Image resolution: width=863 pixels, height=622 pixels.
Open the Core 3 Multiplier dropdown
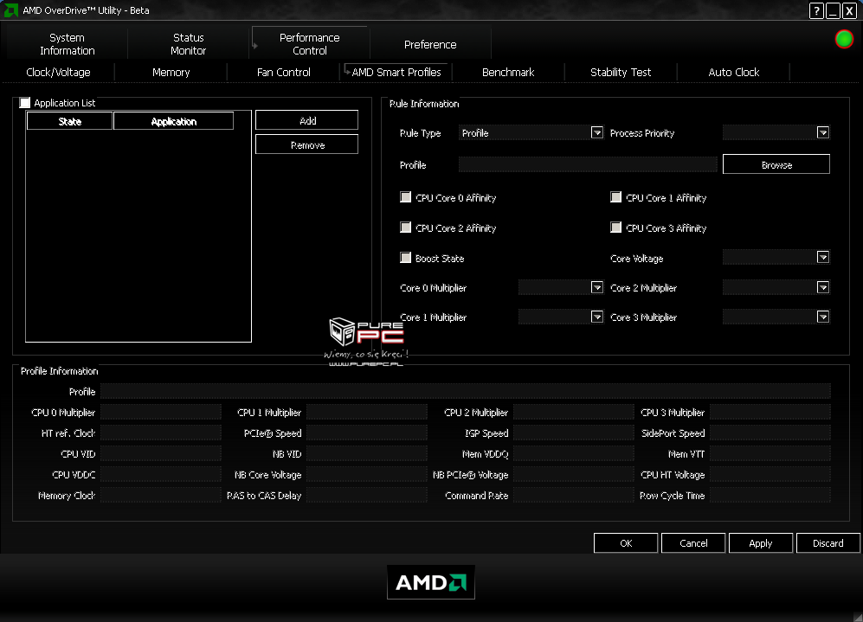point(823,317)
